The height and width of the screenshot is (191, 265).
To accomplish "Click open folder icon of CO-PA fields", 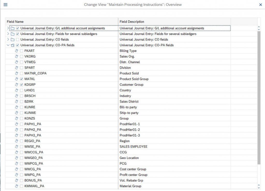I will point(13,45).
